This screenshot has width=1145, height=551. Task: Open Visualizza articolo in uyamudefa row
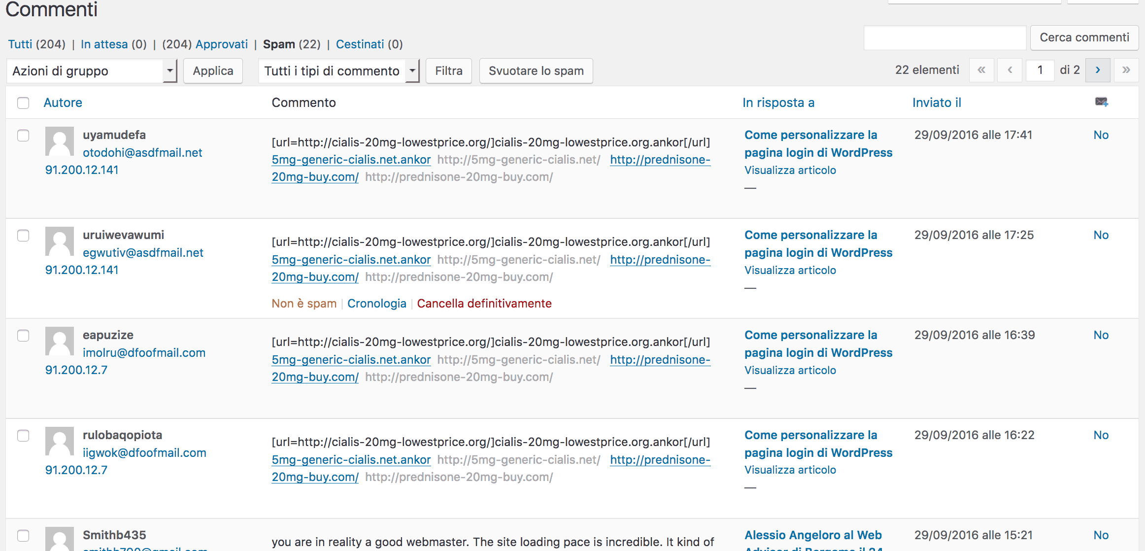point(790,170)
